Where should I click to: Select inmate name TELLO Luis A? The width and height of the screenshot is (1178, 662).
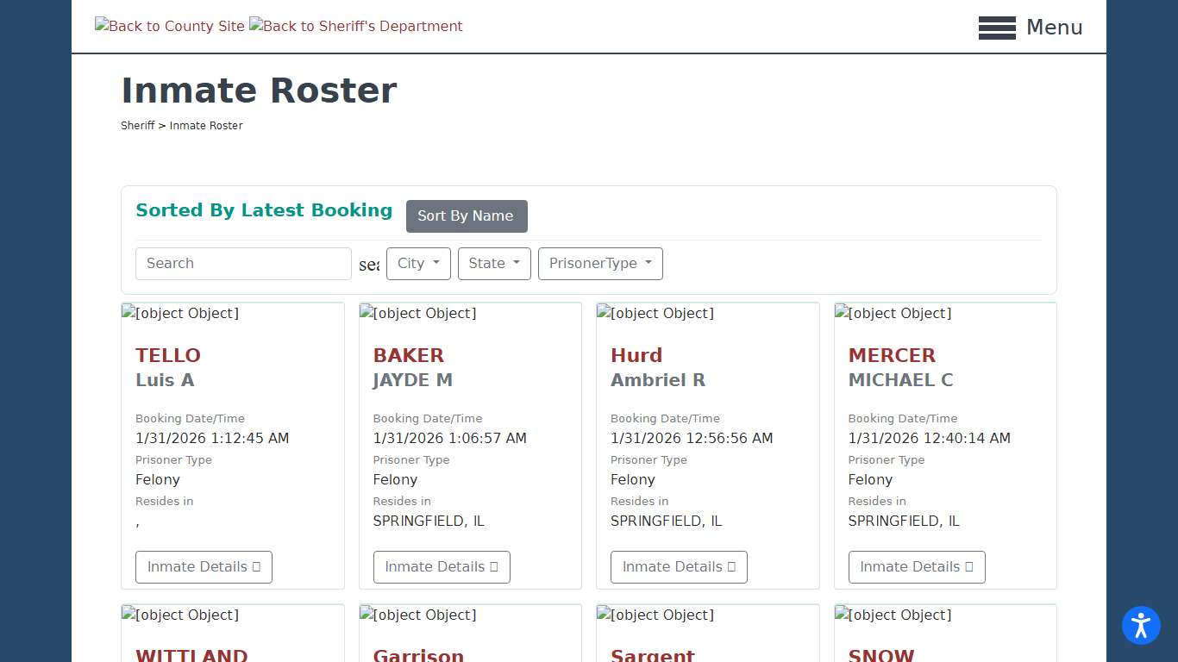click(x=168, y=355)
